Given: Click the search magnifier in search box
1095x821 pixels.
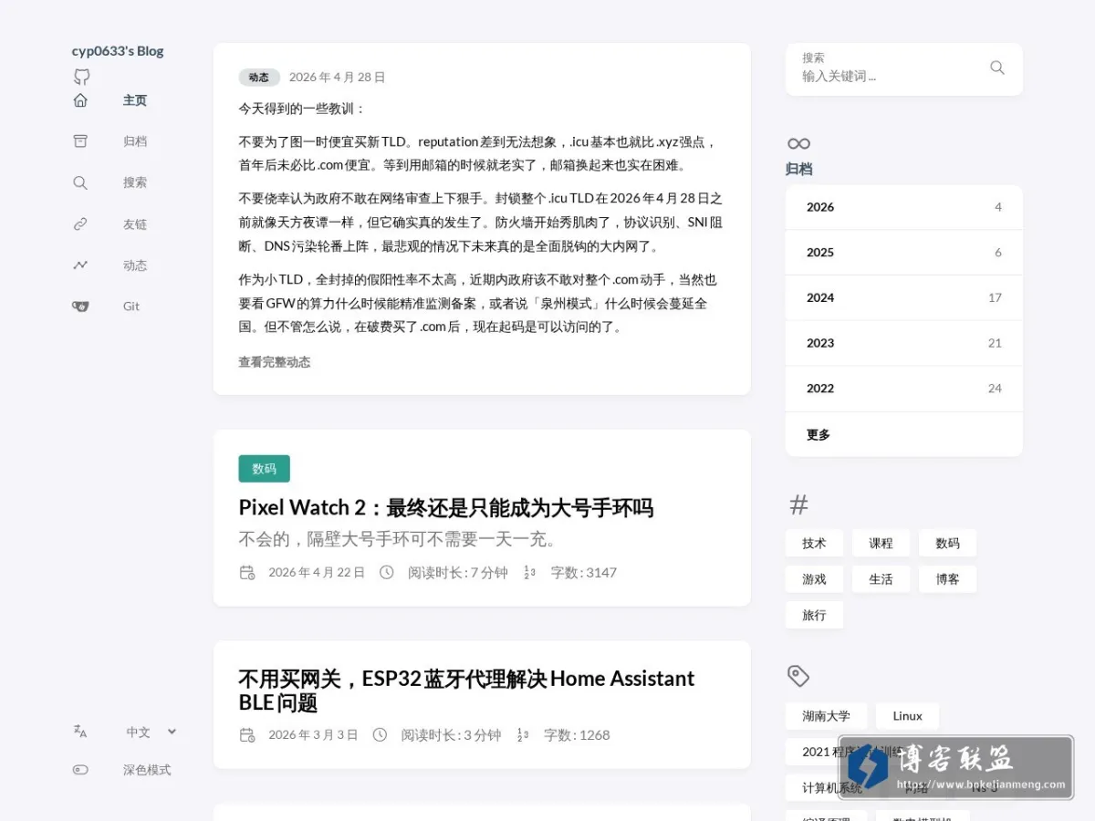Looking at the screenshot, I should click(997, 68).
